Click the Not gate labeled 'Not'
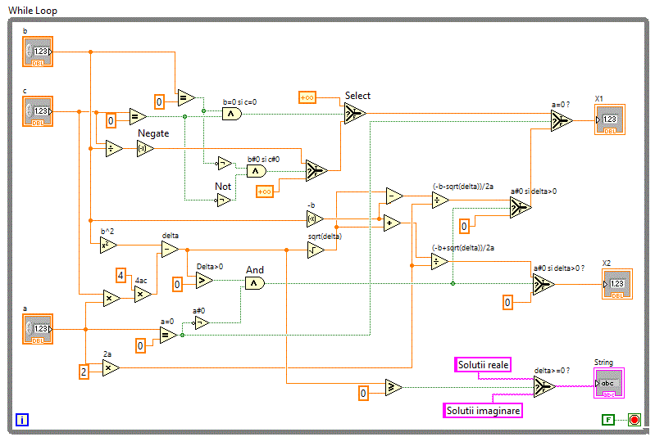Screen dimensions: 655x437 click(x=224, y=200)
